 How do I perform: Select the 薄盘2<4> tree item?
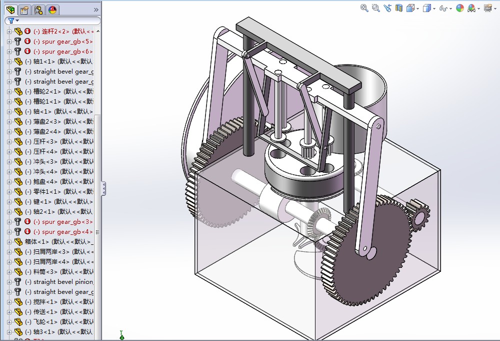pos(59,132)
